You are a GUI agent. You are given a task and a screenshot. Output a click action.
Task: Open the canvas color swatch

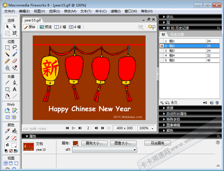75,143
